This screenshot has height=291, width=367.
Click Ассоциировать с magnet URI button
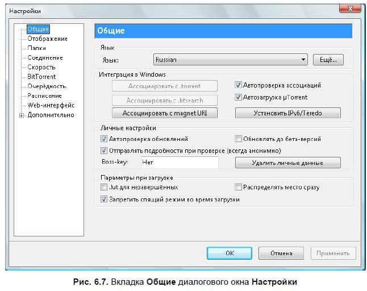[x=165, y=113]
